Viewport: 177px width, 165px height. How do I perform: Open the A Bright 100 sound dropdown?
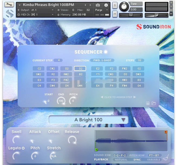click(88, 120)
